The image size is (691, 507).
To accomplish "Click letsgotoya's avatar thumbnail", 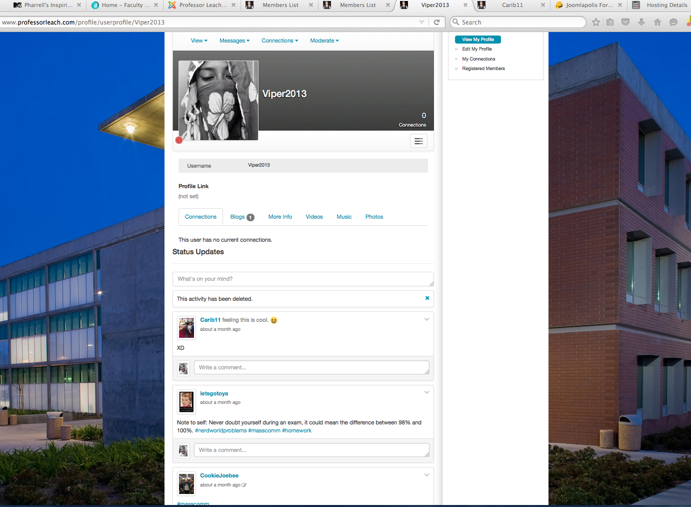I will 186,401.
